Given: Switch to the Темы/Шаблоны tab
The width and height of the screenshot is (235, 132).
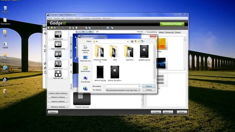Looking at the screenshot, I should point(152,32).
